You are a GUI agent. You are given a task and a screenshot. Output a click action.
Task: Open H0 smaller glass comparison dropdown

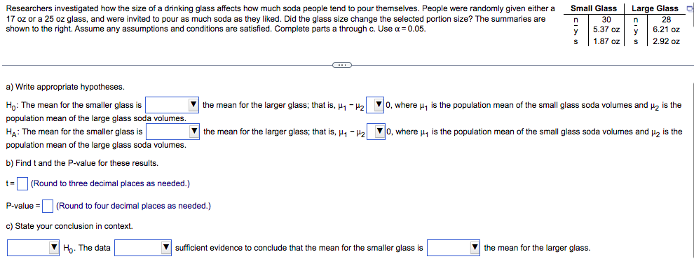click(x=172, y=106)
